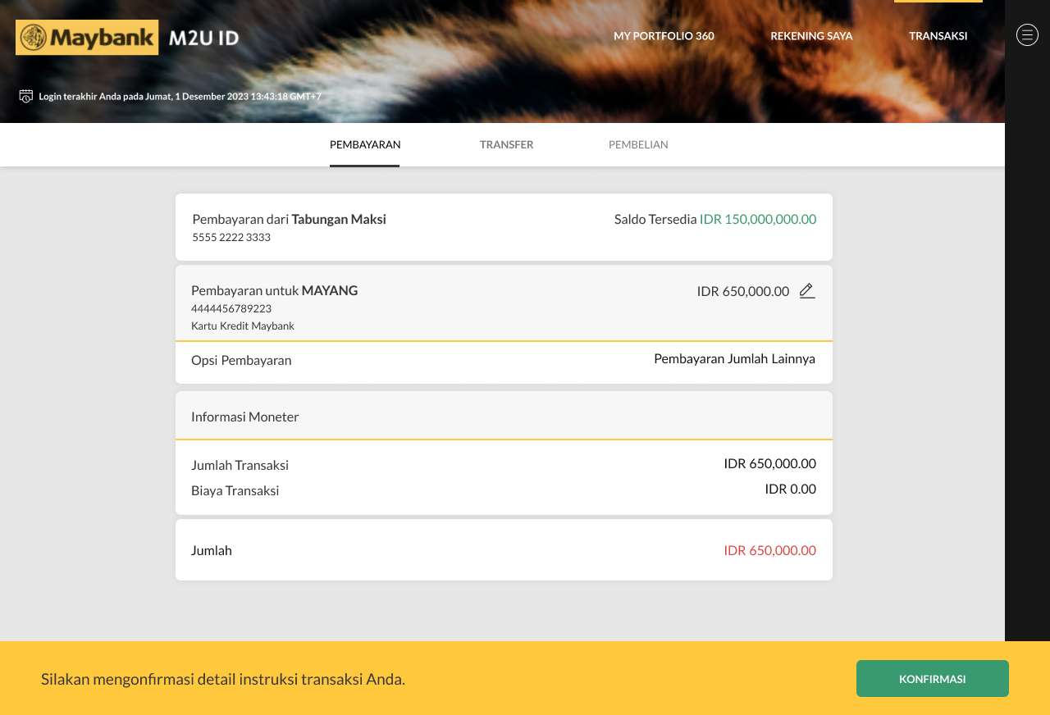1050x715 pixels.
Task: Open My Portfolio 360 menu
Action: point(664,36)
